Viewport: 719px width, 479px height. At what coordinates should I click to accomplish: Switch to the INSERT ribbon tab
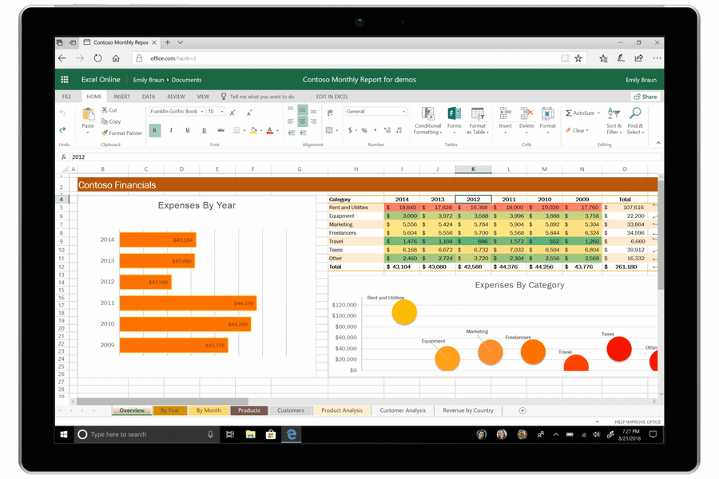(121, 96)
